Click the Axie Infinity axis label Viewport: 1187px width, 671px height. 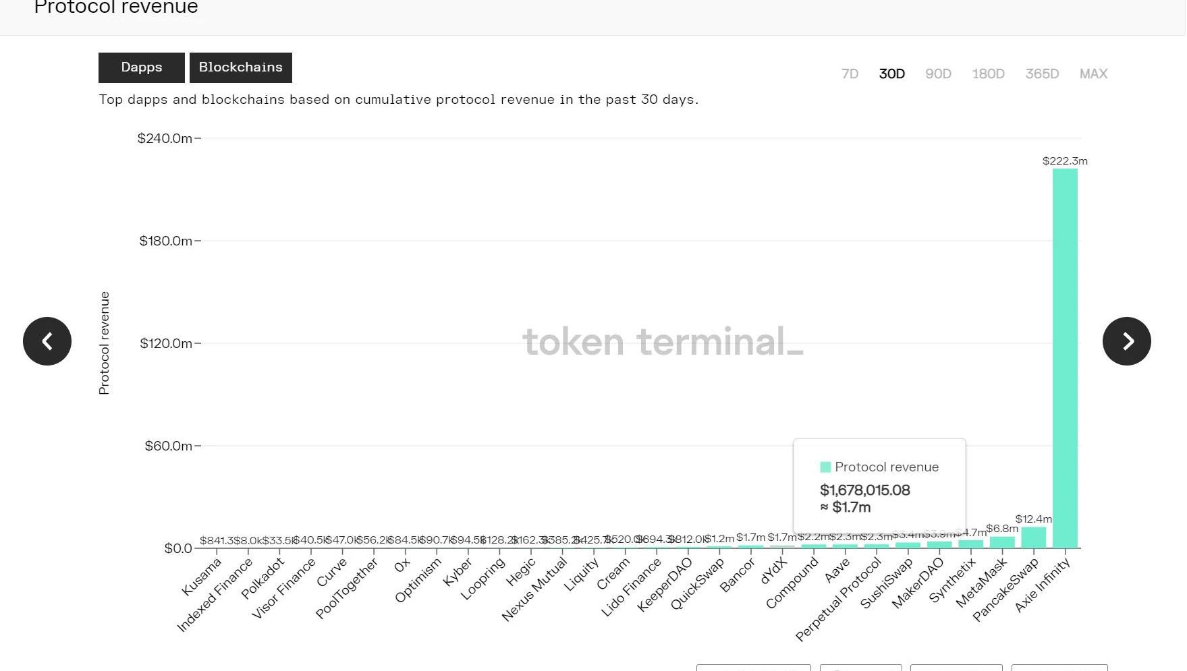(1043, 585)
